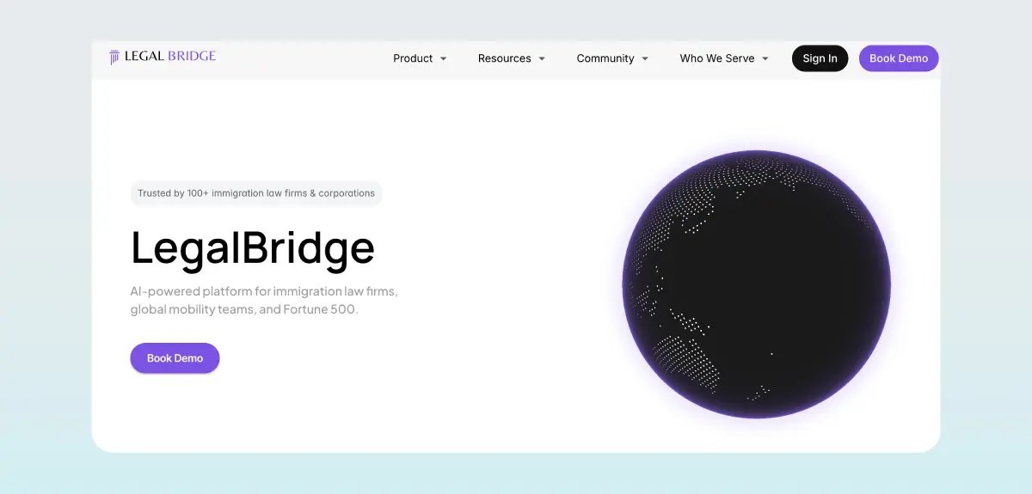Screen dimensions: 1032x494
Task: Click the Sign In button
Action: pyautogui.click(x=820, y=58)
